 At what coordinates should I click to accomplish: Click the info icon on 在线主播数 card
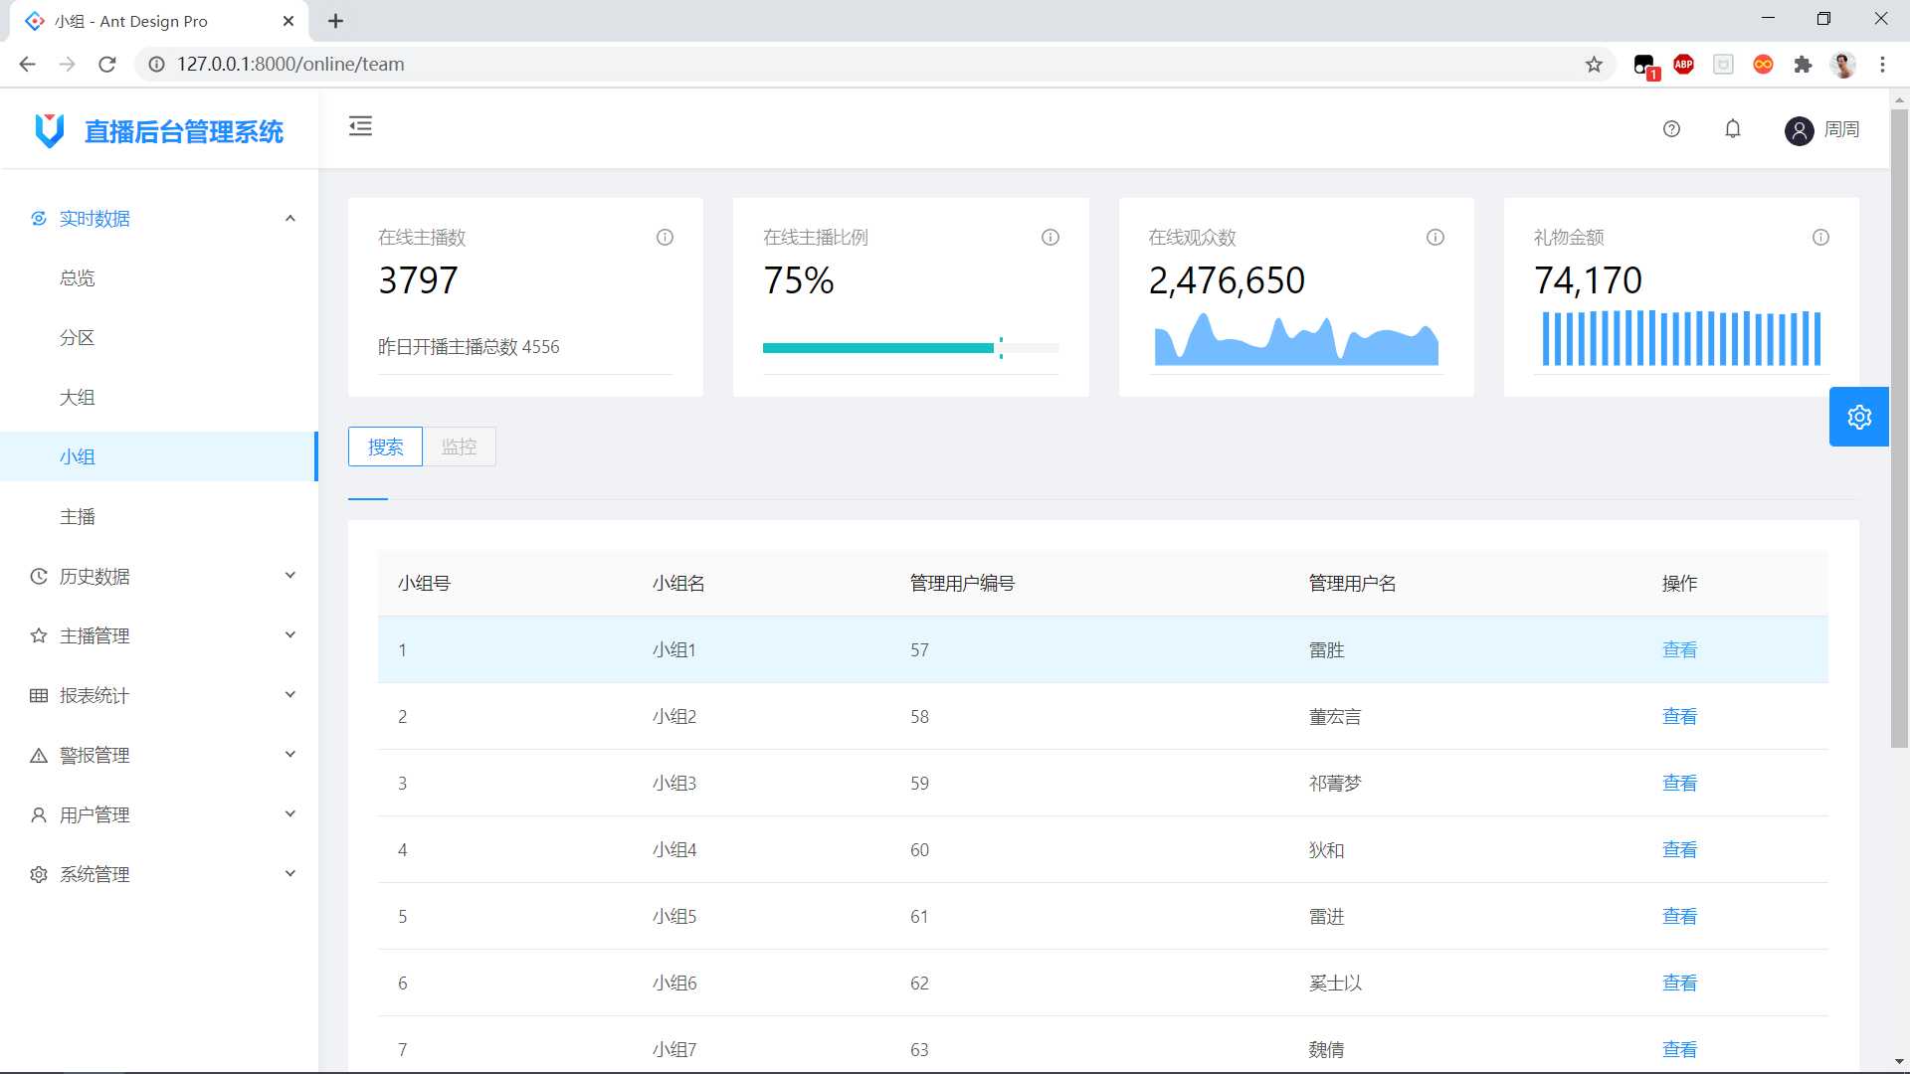tap(665, 238)
